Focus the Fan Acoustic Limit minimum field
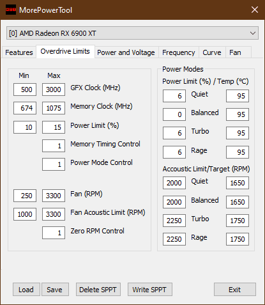 [x=25, y=214]
